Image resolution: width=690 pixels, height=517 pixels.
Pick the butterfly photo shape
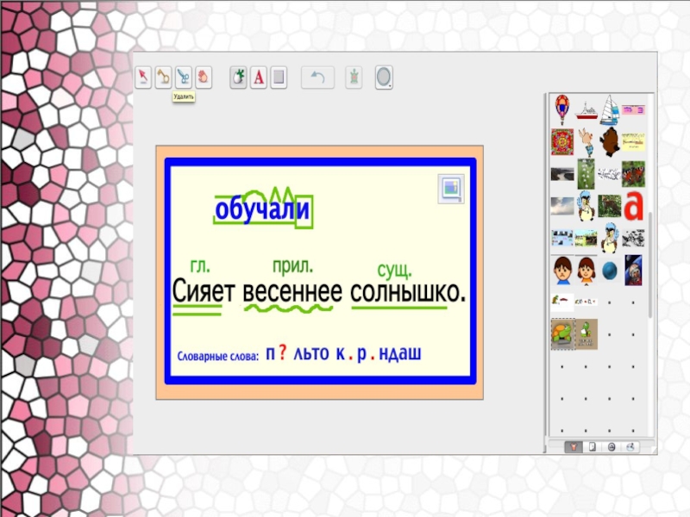pos(633,174)
